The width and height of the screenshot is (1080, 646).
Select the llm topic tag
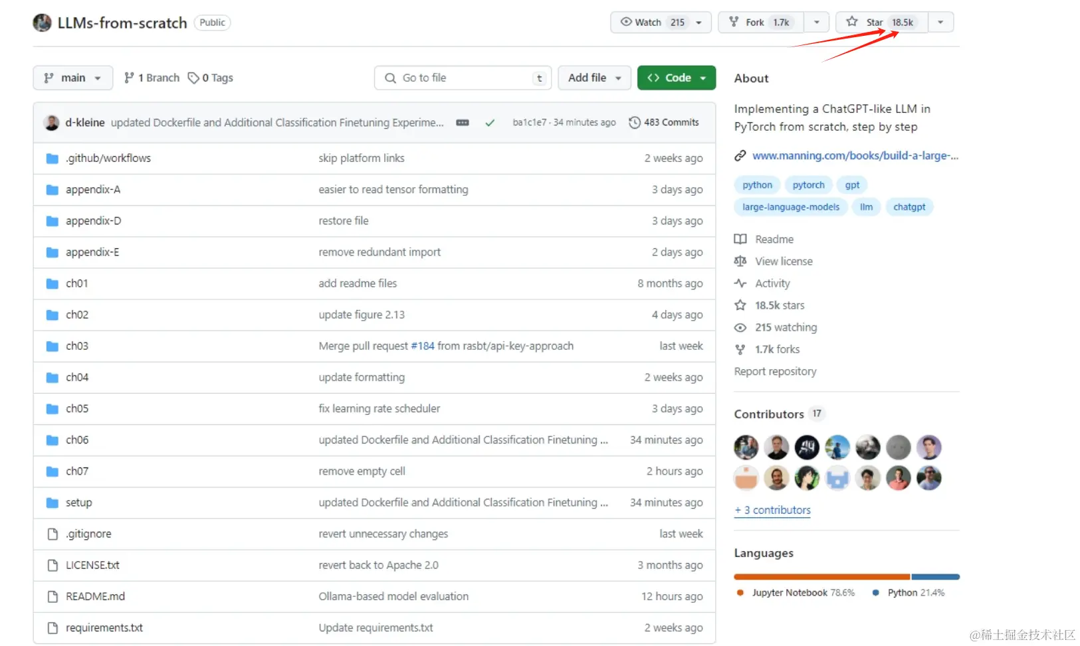[x=867, y=207]
